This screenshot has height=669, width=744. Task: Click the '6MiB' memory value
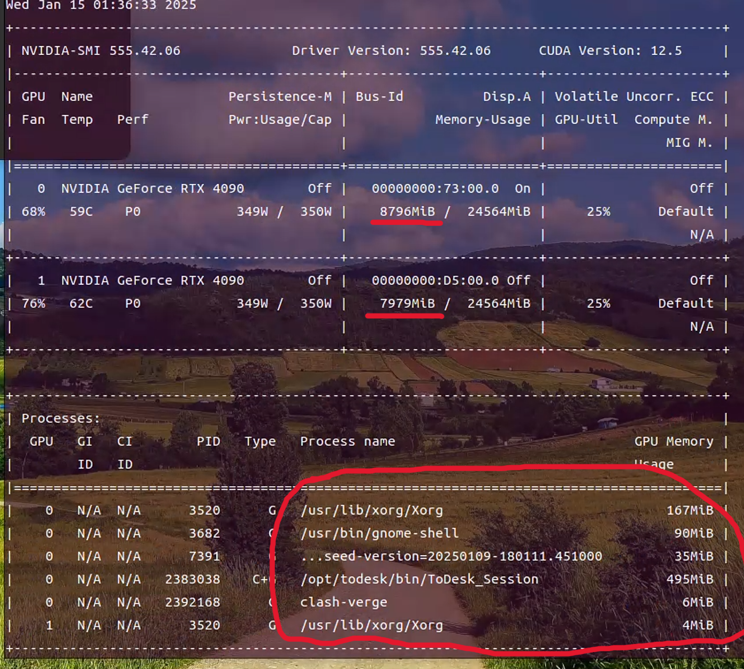coord(698,602)
